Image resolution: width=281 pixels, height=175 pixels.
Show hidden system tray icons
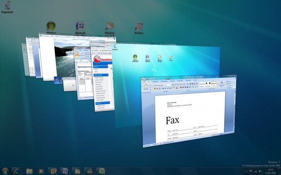246,171
